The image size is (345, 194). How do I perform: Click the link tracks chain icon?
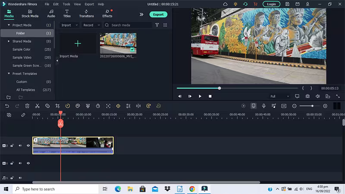click(23, 115)
